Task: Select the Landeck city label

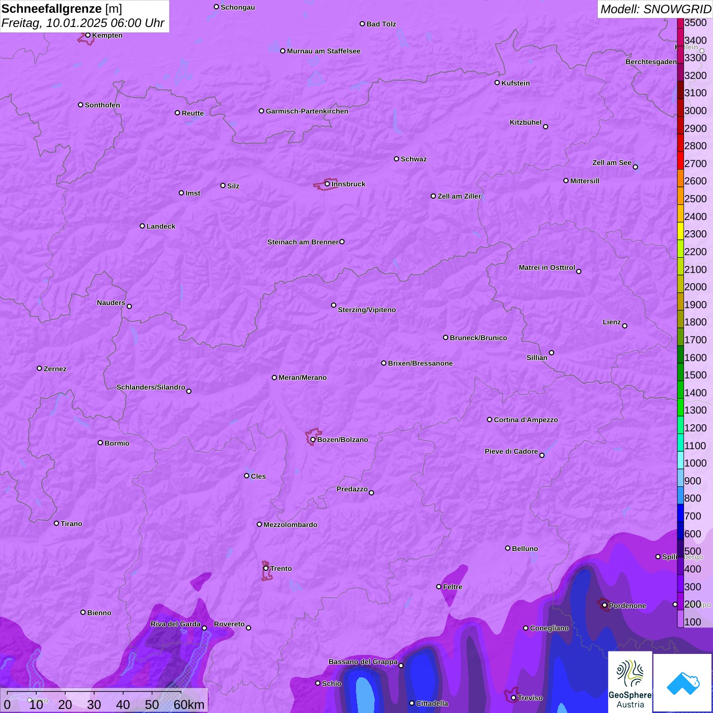Action: click(161, 226)
